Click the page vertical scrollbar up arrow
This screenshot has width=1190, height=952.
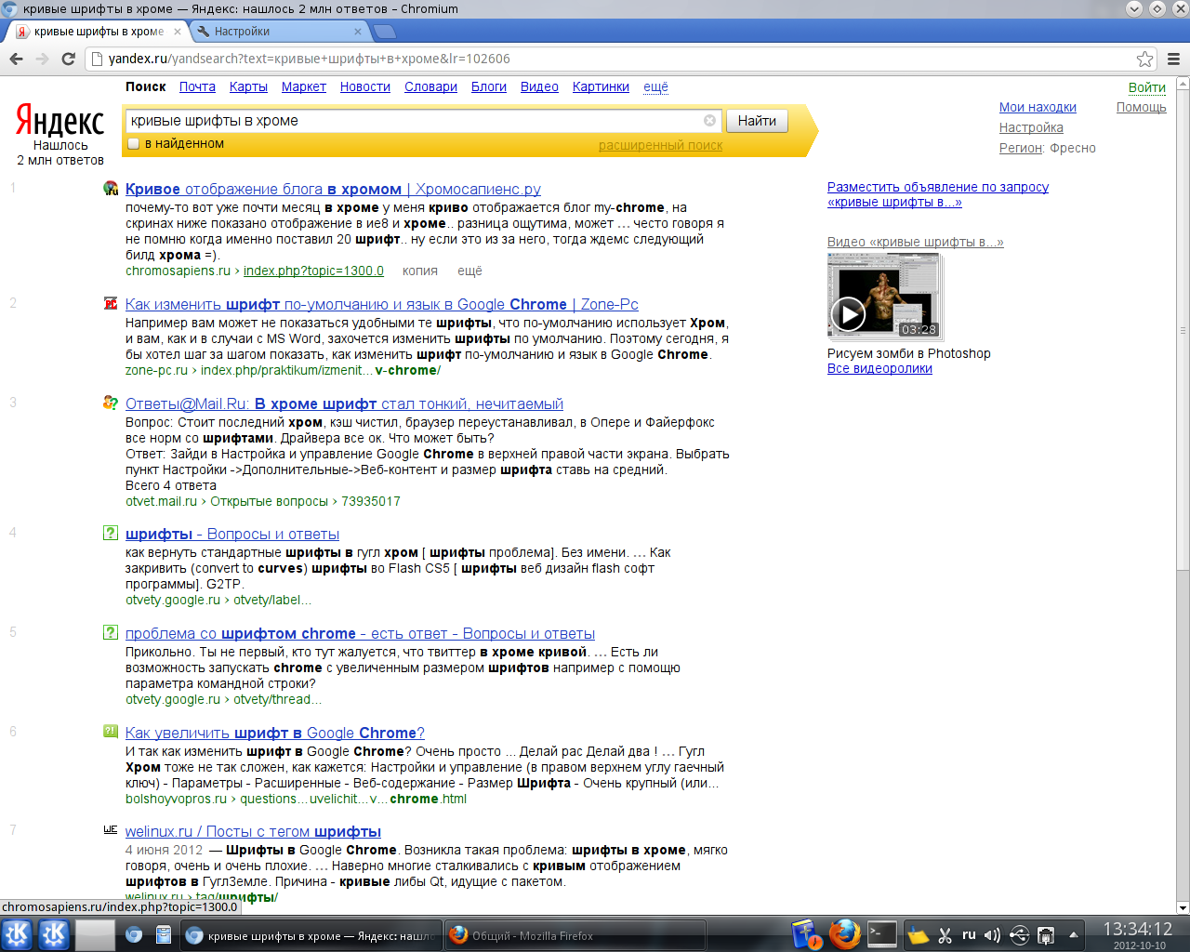tap(1183, 84)
